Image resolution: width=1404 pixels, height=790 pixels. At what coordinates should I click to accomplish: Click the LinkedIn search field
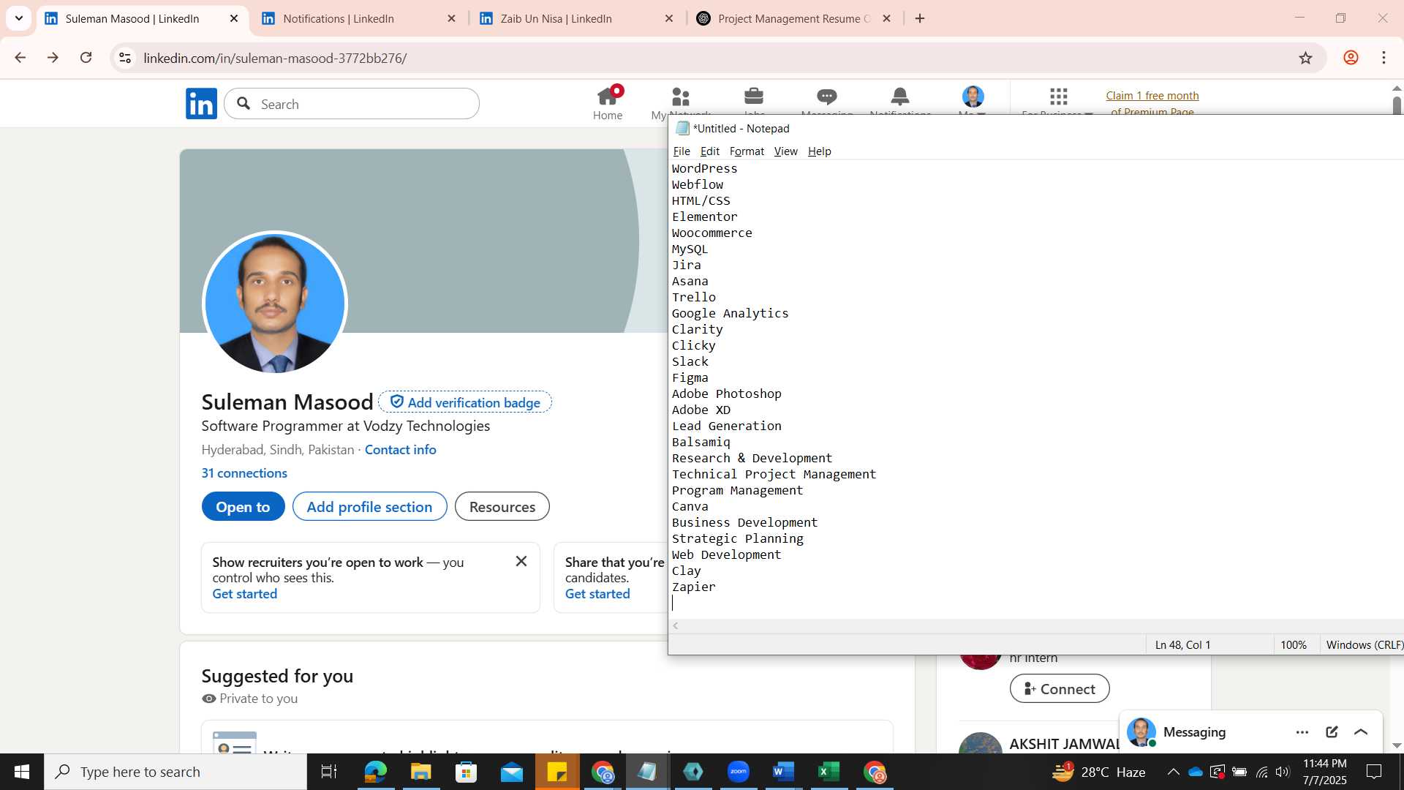coord(352,104)
